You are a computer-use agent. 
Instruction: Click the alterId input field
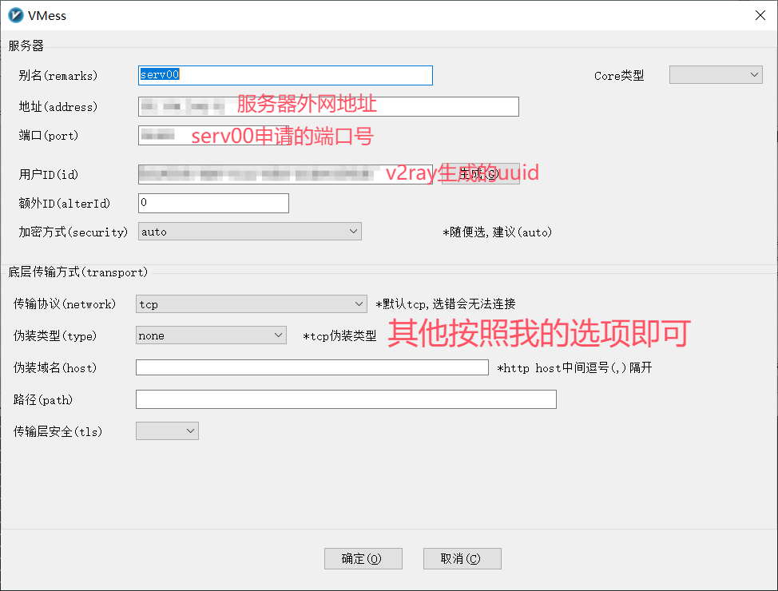[x=213, y=203]
